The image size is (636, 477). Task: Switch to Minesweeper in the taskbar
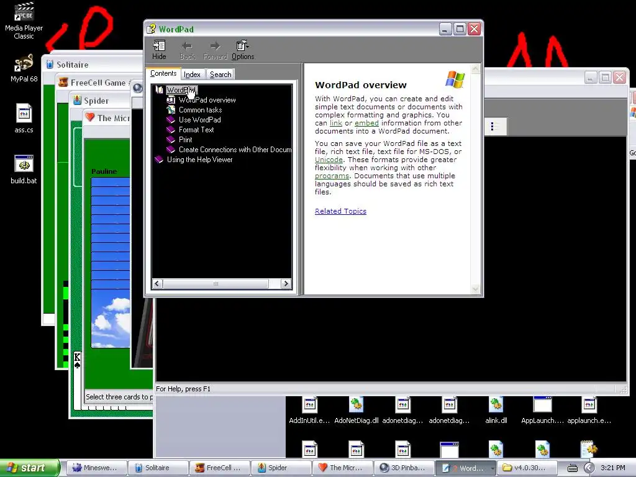96,468
